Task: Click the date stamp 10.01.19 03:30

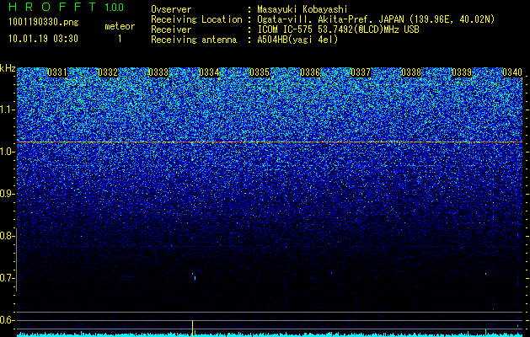Action: (x=43, y=39)
